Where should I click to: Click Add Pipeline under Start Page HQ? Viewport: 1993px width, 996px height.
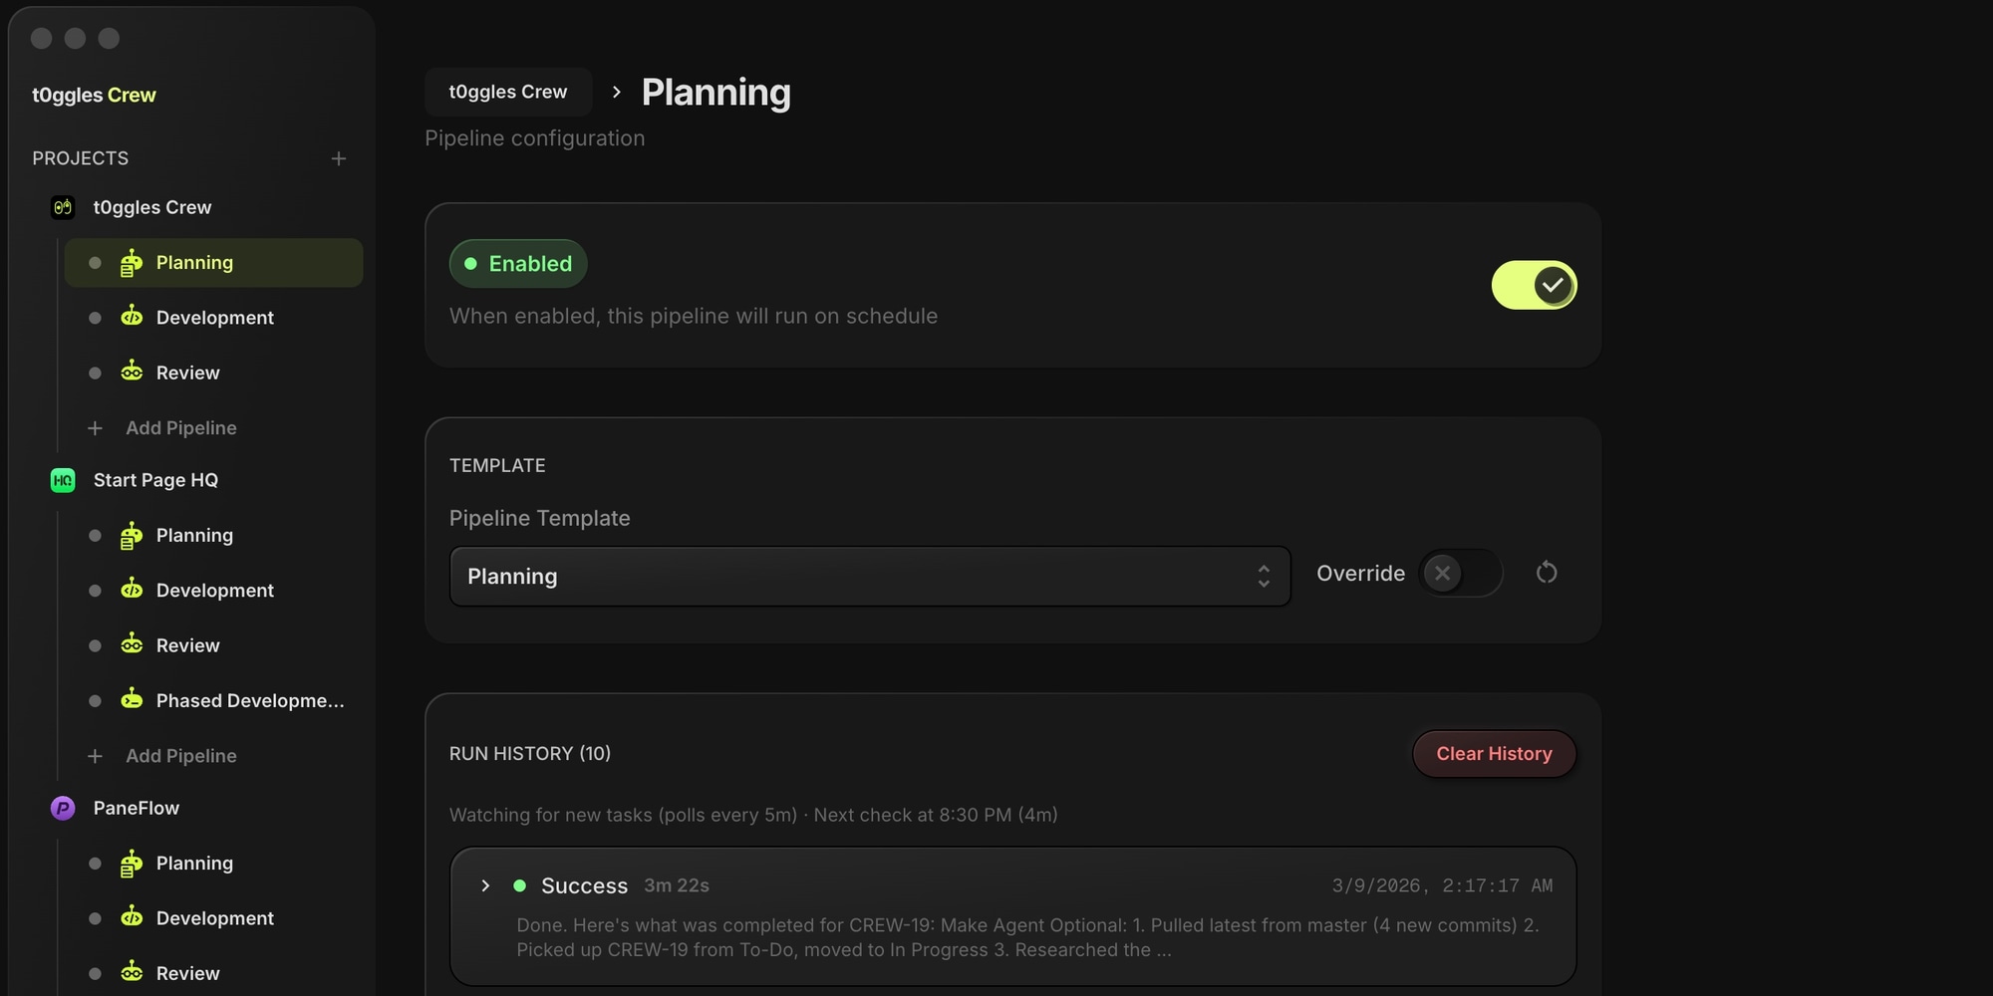[180, 756]
